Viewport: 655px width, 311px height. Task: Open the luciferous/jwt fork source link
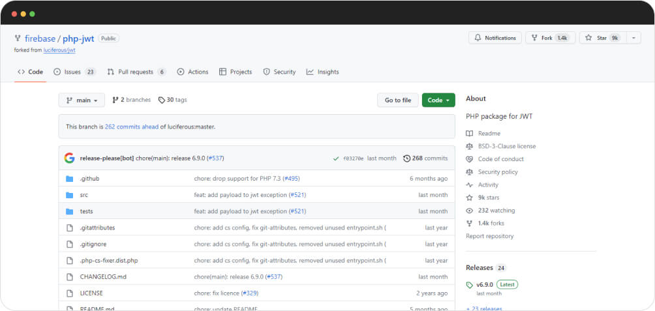[x=59, y=50]
